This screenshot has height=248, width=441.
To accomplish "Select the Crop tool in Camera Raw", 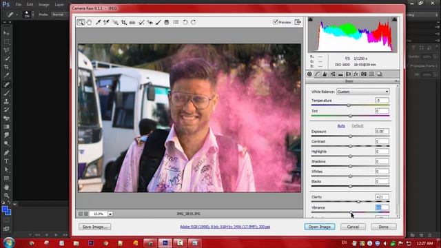I will tap(124, 22).
